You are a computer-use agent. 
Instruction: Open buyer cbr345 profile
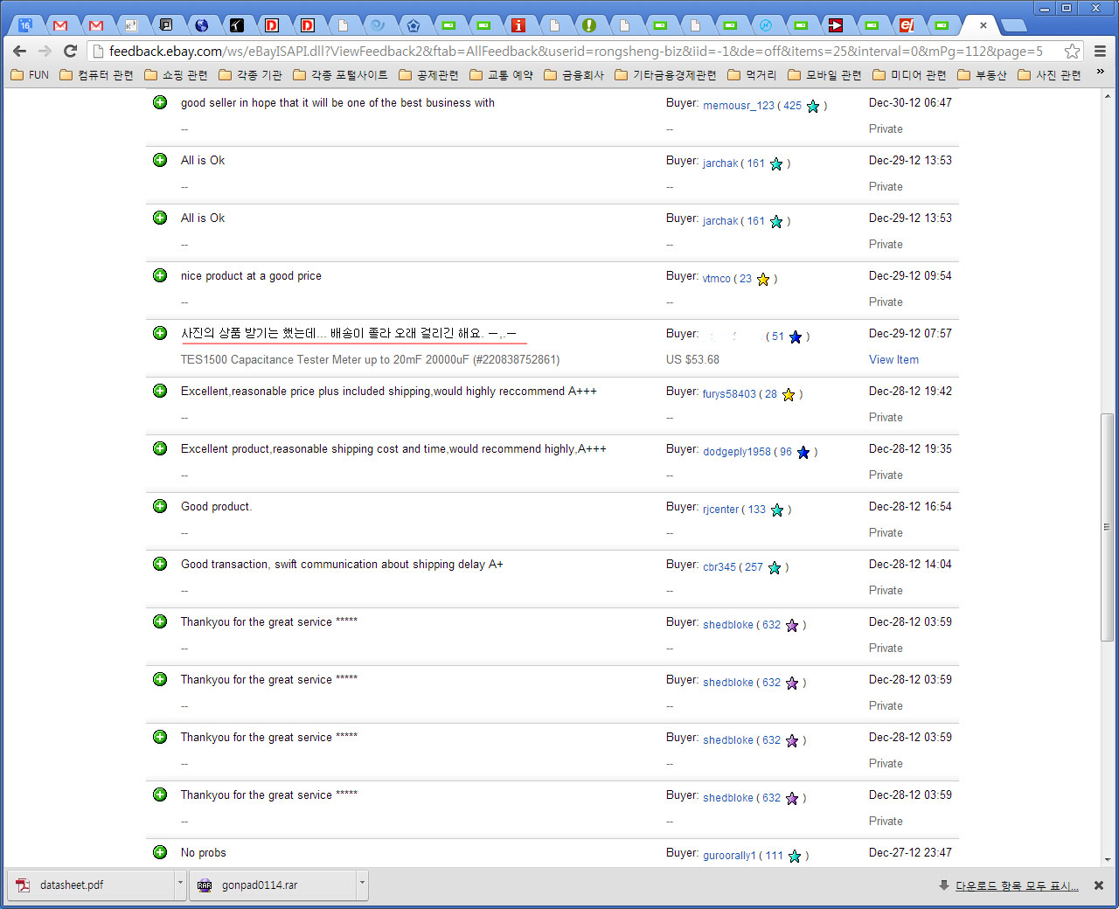pyautogui.click(x=719, y=567)
